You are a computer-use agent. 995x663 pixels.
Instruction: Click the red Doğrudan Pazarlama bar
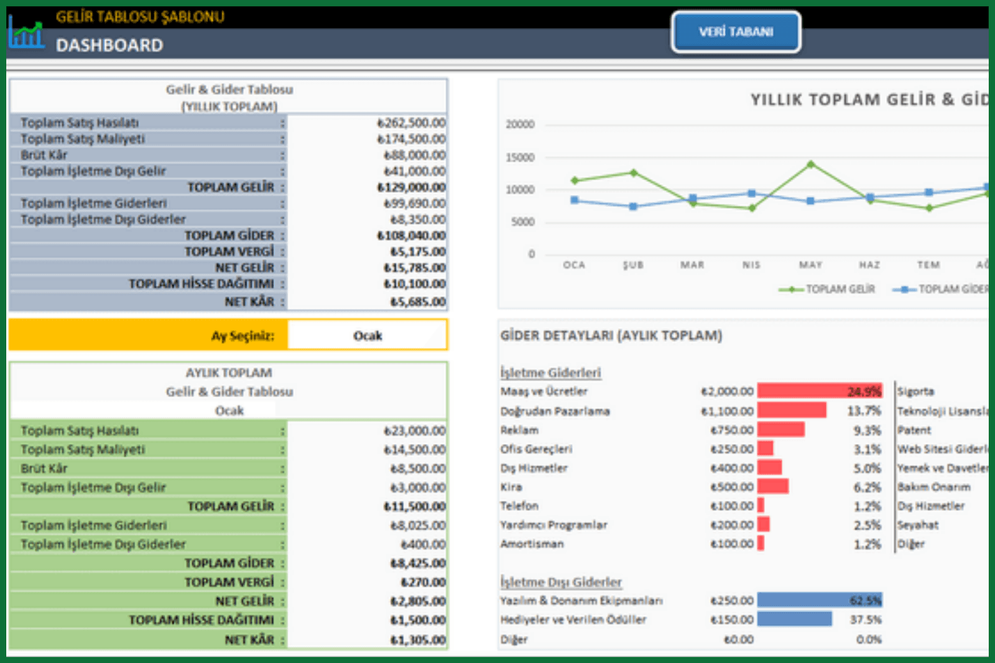(x=791, y=410)
